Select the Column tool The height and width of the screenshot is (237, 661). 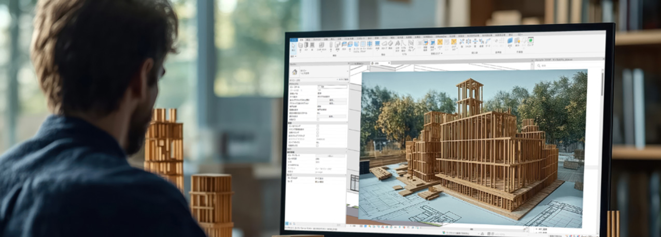coord(331,46)
